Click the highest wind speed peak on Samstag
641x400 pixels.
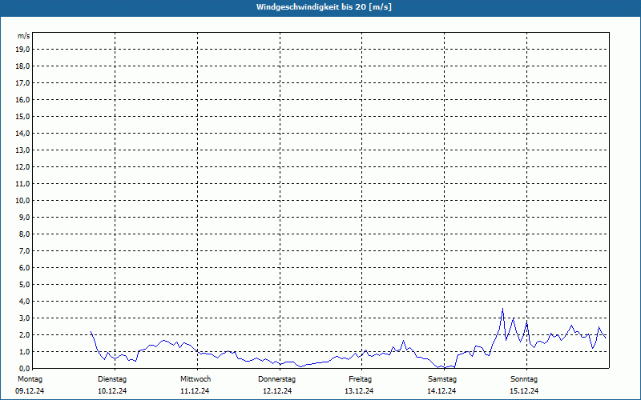pyautogui.click(x=503, y=309)
